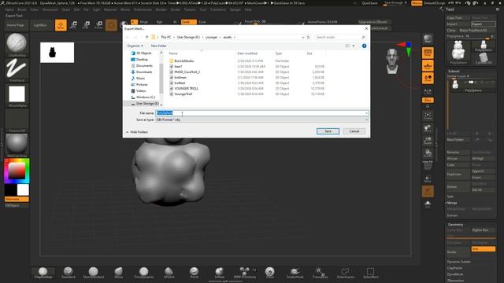The height and width of the screenshot is (283, 504).
Task: Select the SelectLasso brush
Action: pos(345,273)
